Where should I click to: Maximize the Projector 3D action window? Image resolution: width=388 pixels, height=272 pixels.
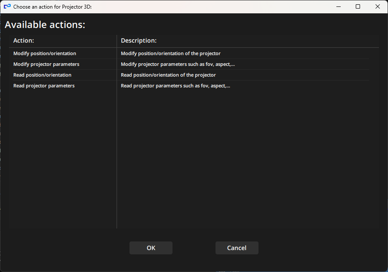pos(358,6)
